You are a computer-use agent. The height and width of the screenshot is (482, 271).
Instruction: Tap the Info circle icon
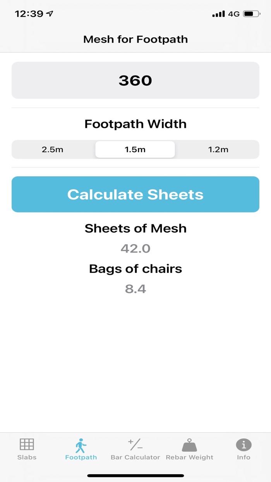[x=244, y=445]
